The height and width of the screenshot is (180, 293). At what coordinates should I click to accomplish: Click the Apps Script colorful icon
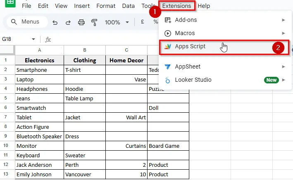(168, 46)
